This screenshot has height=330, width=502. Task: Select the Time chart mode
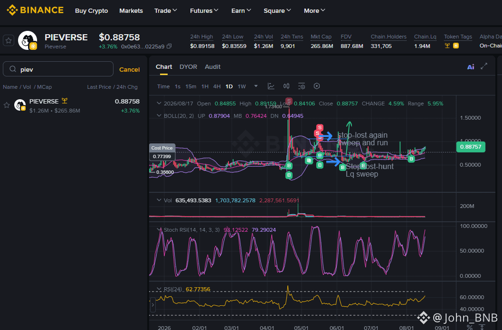point(163,86)
